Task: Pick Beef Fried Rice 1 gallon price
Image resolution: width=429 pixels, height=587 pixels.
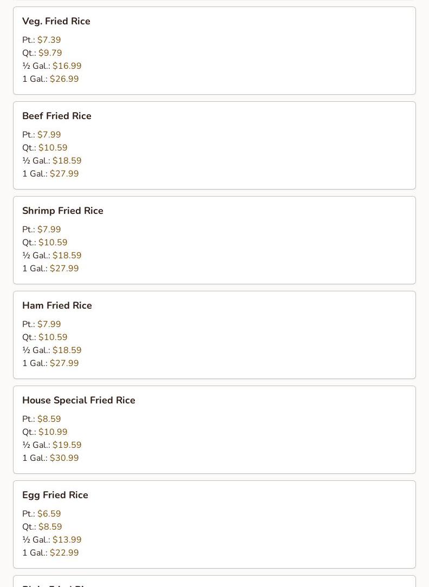Action: [x=64, y=174]
